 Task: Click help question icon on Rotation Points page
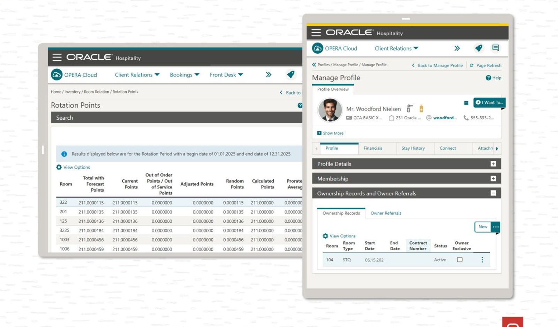click(x=300, y=105)
